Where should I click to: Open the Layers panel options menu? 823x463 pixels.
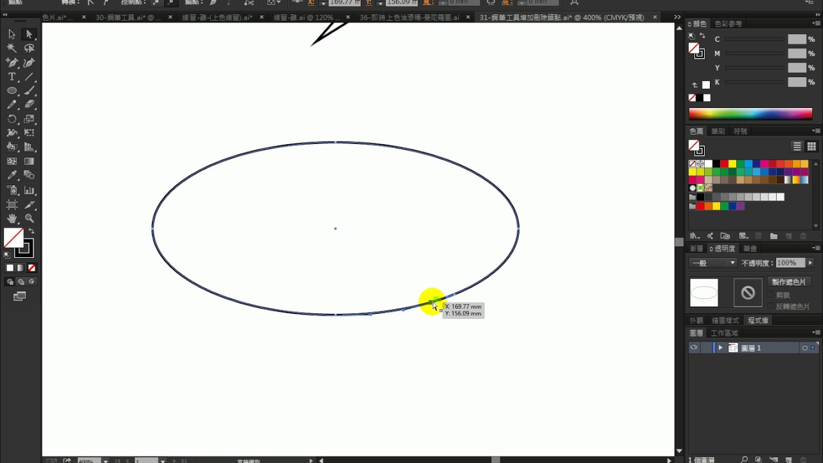[x=817, y=333]
